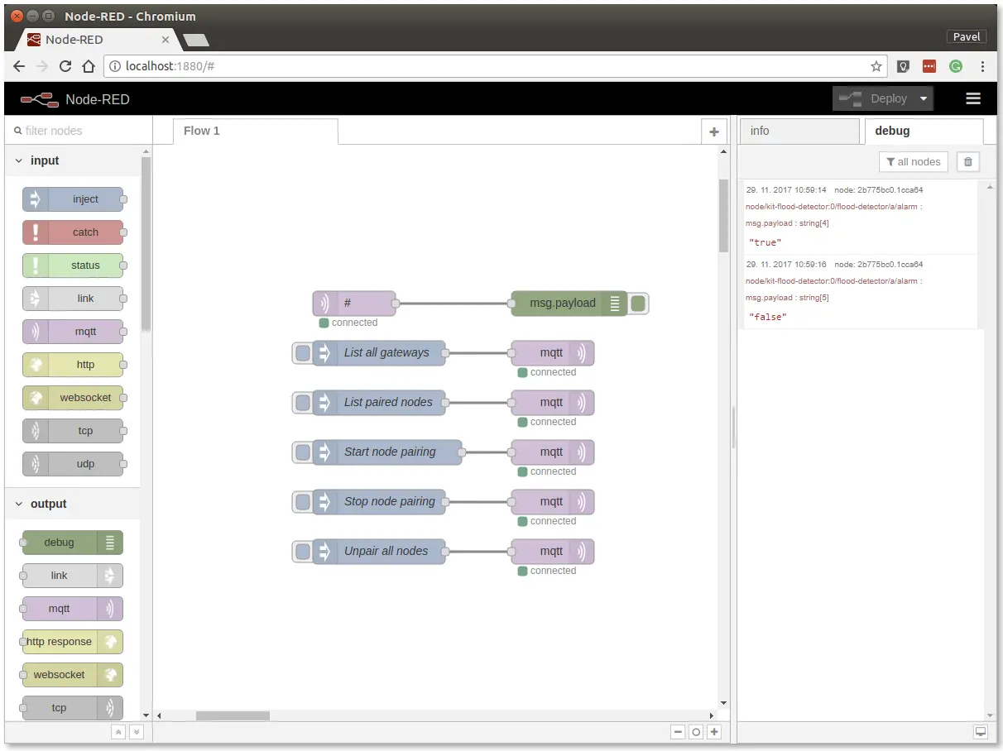Select the Flow 1 tab
The width and height of the screenshot is (1003, 751).
coord(255,131)
